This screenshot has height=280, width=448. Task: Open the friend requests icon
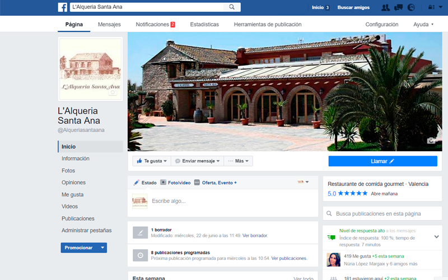[x=385, y=7]
